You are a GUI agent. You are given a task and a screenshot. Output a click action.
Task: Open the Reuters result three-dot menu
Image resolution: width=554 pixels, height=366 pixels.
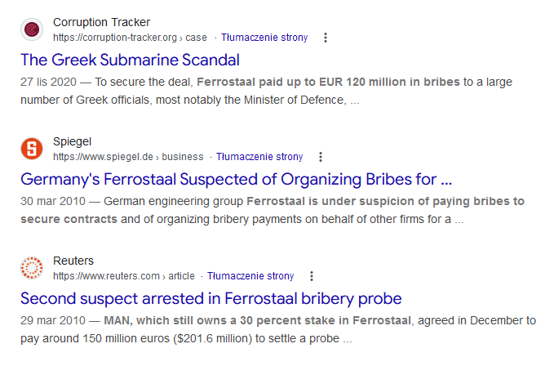tap(312, 276)
